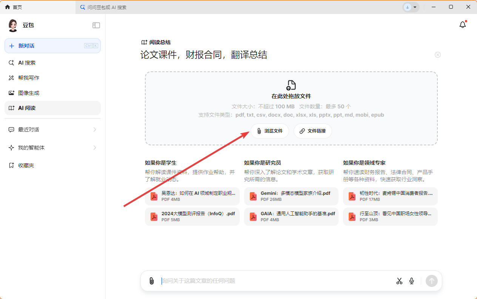The image size is (477, 299).
Task: Open 韧性时代 麦肯锡中国消费者报告 PDF
Action: 390,196
